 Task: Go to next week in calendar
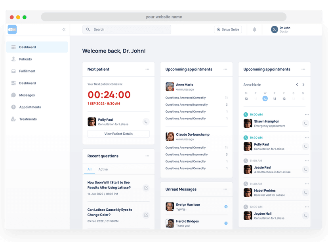coord(303,85)
